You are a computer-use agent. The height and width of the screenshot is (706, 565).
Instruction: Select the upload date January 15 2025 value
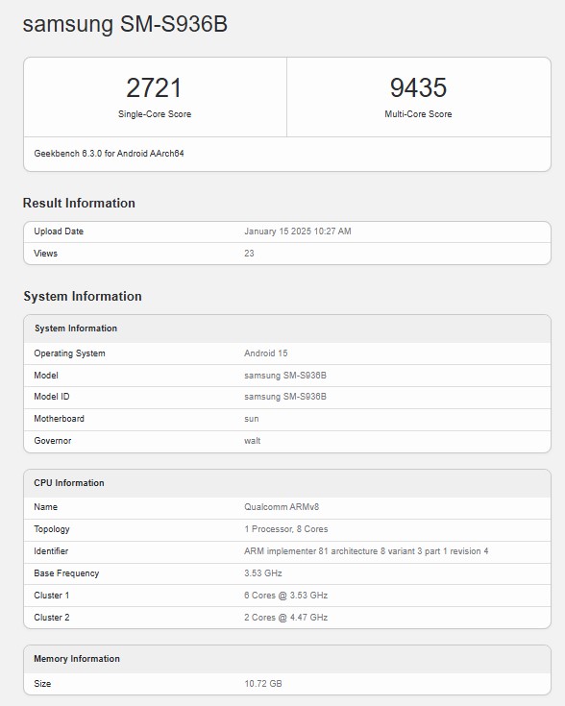point(297,231)
